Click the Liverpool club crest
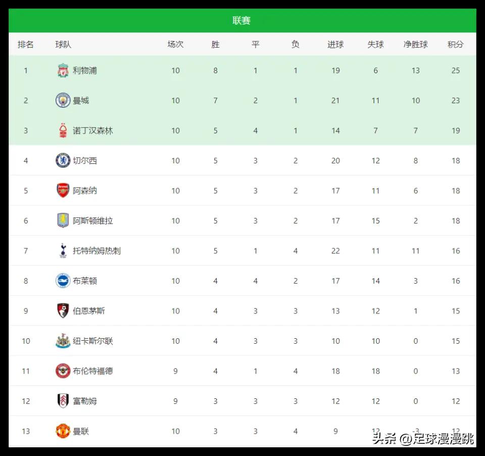Viewport: 485px width, 456px height. 63,70
